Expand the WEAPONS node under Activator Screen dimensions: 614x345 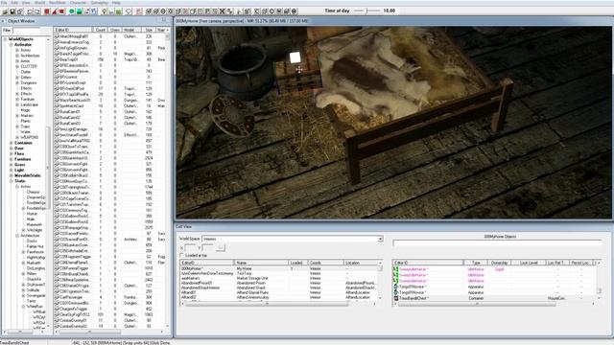point(17,137)
